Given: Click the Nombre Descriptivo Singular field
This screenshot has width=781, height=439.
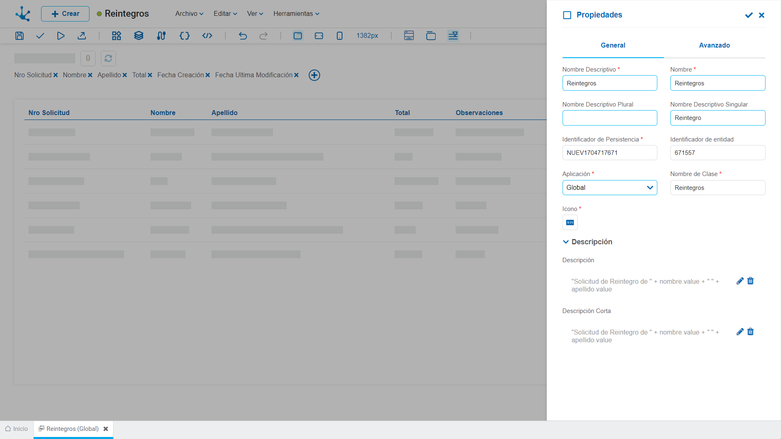Looking at the screenshot, I should [718, 118].
